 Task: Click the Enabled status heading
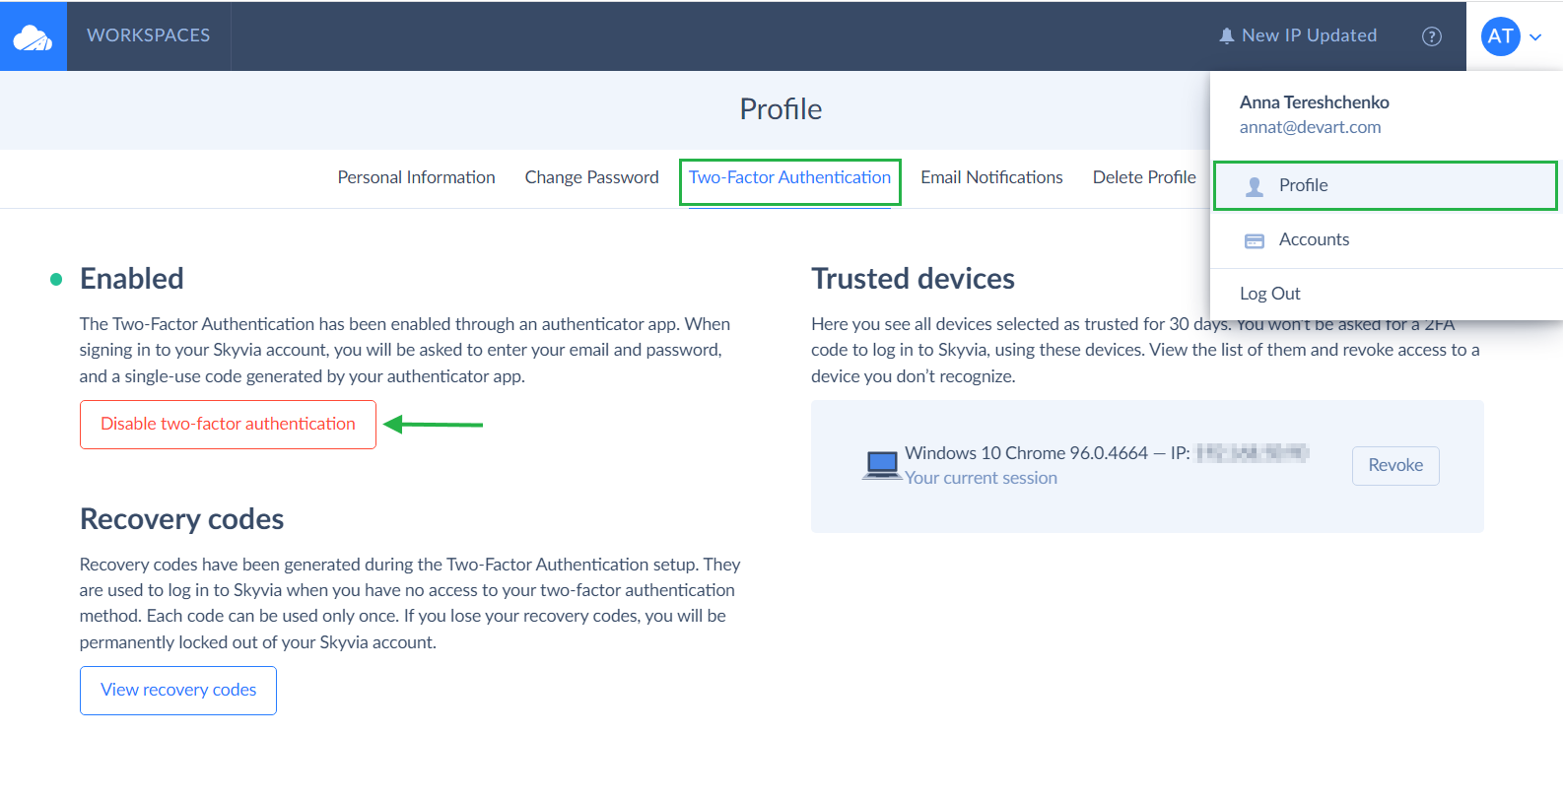pos(132,279)
